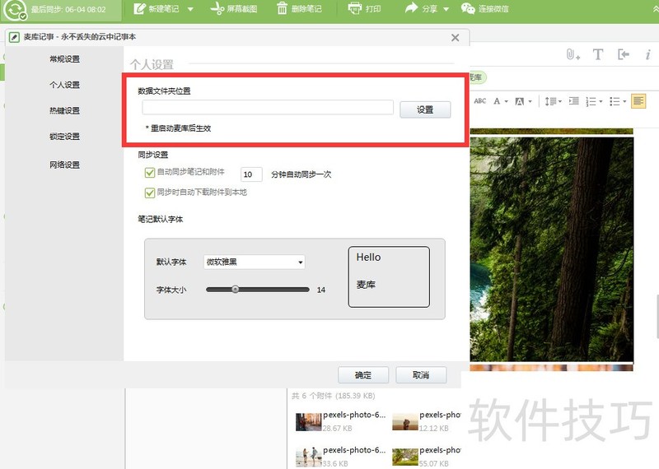
Task: Open the line spacing dropdown arrow
Action: pos(560,101)
